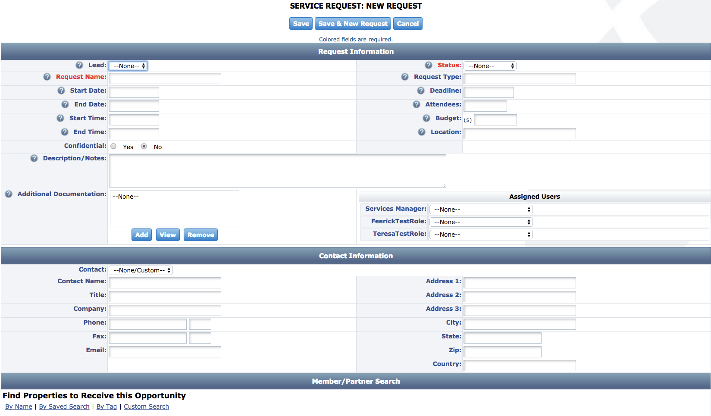Focus the Request Name input field
The width and height of the screenshot is (711, 416).
point(165,78)
